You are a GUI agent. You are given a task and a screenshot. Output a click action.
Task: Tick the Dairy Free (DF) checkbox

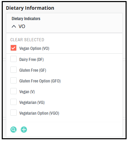[x=13, y=59]
